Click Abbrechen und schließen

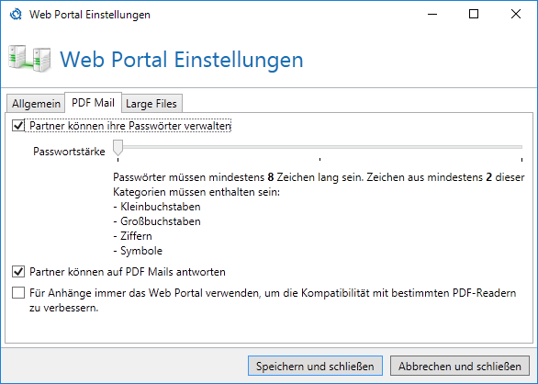click(x=460, y=367)
